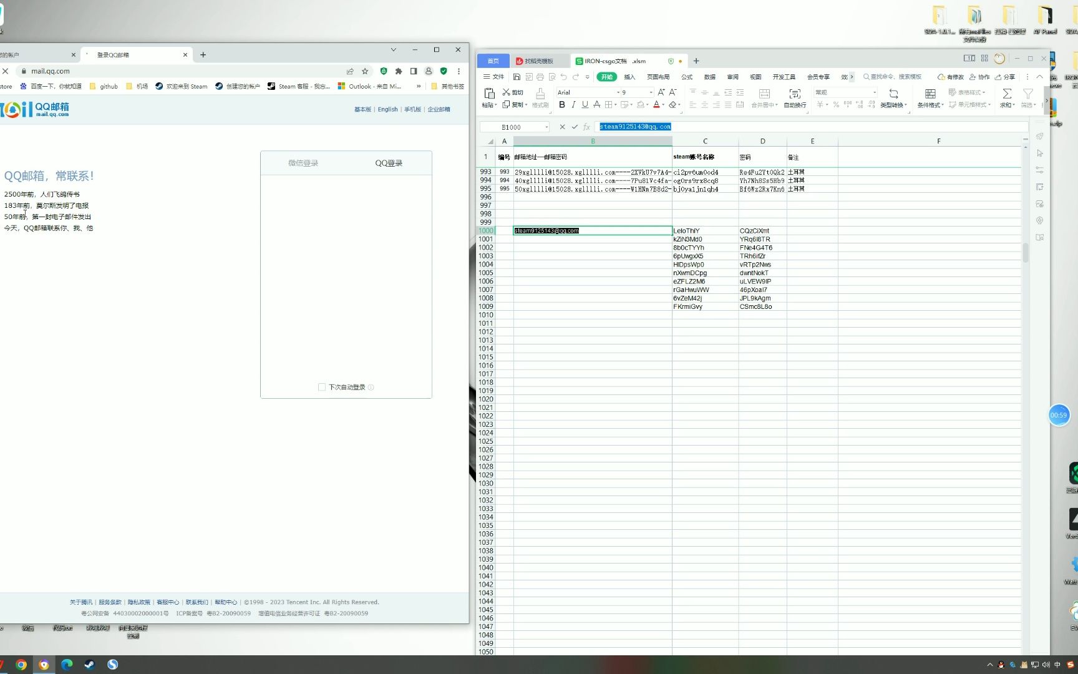The height and width of the screenshot is (674, 1078).
Task: Switch to the 数据 ribbon tab
Action: coord(710,77)
